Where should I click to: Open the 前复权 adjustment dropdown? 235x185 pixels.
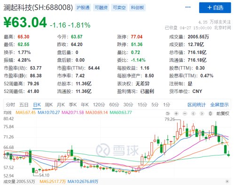click(223, 114)
